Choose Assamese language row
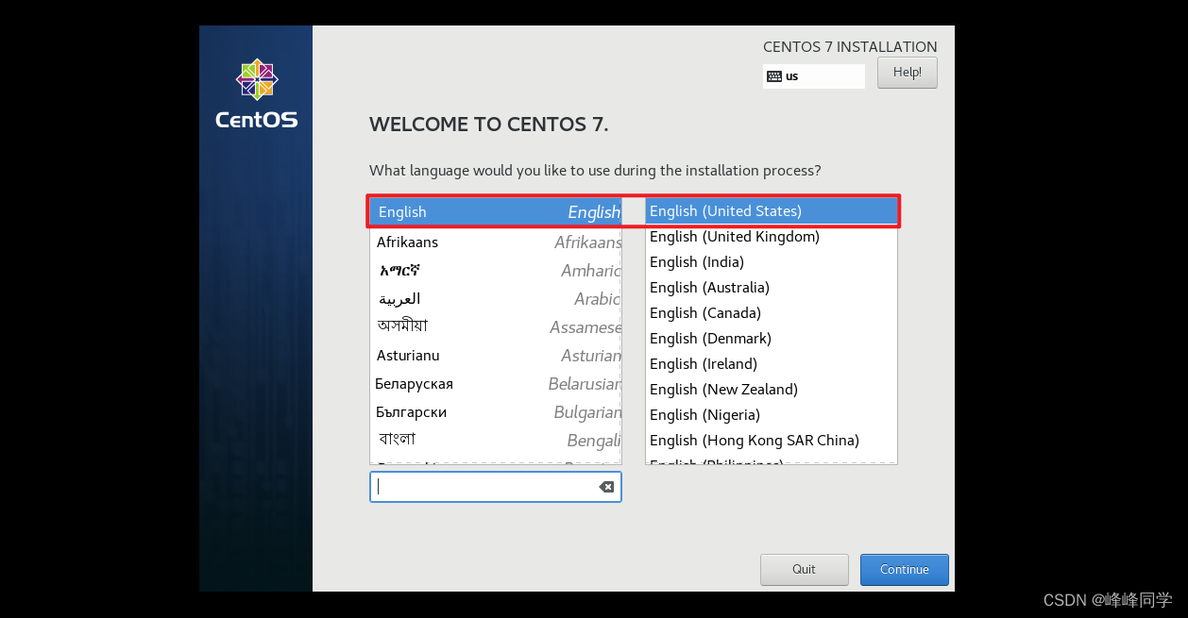This screenshot has height=618, width=1188. coord(495,327)
